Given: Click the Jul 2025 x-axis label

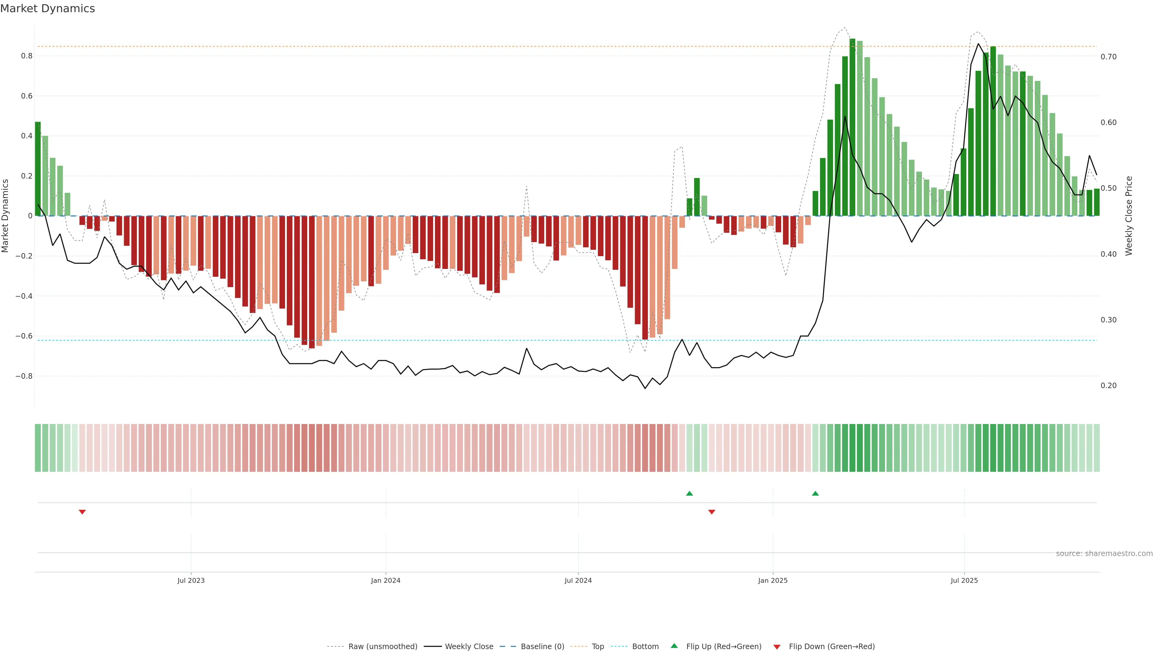Looking at the screenshot, I should (x=964, y=580).
